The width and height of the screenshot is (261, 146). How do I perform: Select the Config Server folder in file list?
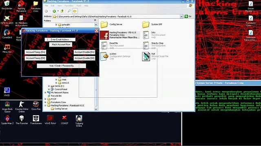(111, 24)
